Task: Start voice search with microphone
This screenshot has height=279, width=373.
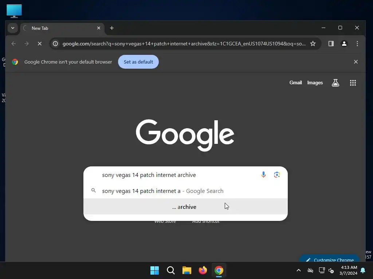Action: 263,175
